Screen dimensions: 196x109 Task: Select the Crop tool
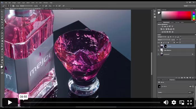[2, 22]
